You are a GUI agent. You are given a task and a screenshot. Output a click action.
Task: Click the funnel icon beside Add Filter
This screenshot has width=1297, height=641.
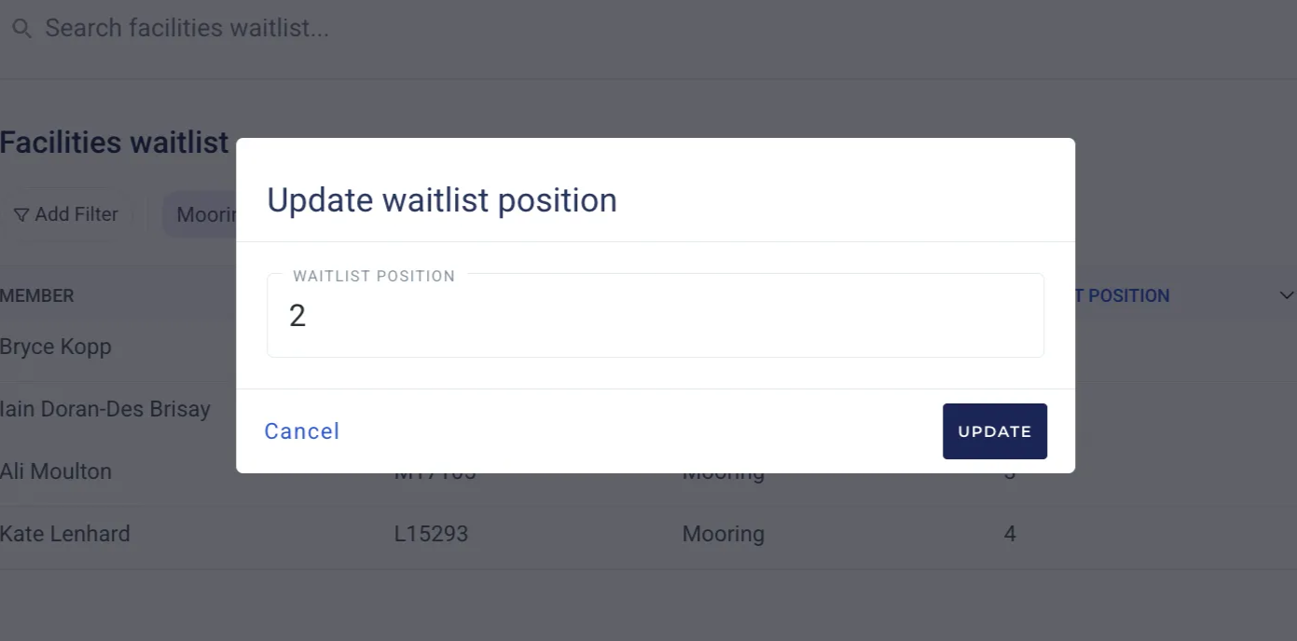tap(21, 215)
